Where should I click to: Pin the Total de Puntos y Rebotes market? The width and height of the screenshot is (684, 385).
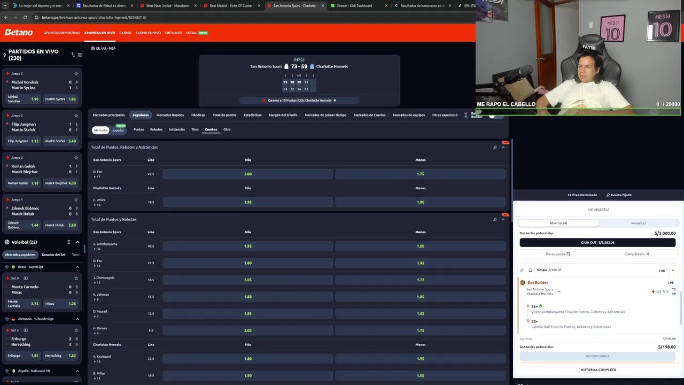(x=495, y=219)
